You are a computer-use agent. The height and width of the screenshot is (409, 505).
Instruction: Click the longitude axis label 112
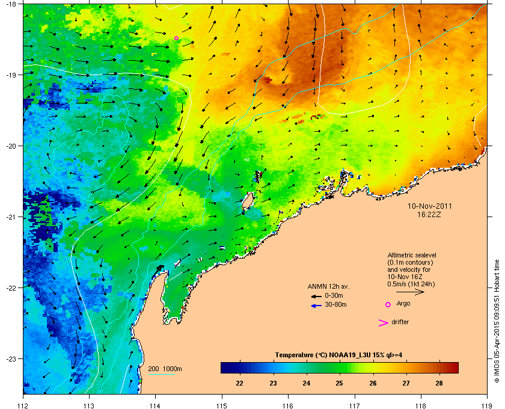coord(23,405)
